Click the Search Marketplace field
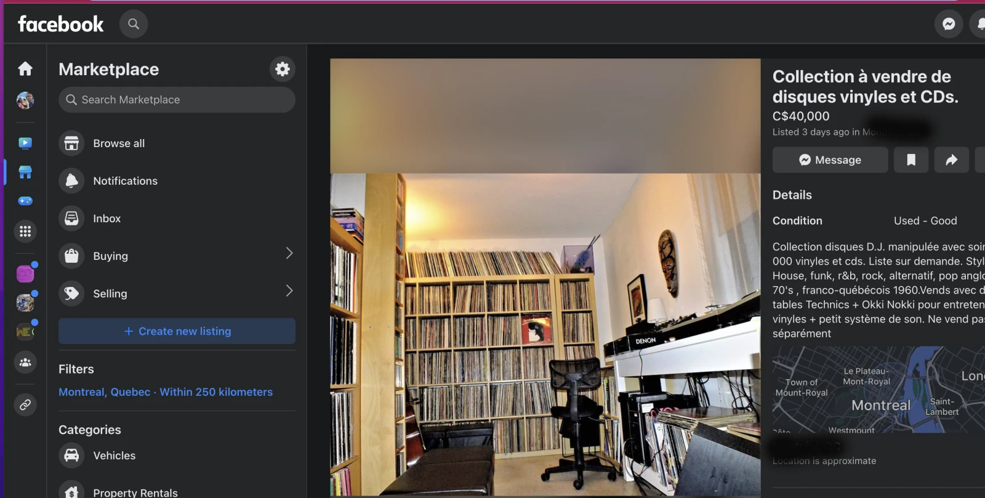 (x=177, y=100)
